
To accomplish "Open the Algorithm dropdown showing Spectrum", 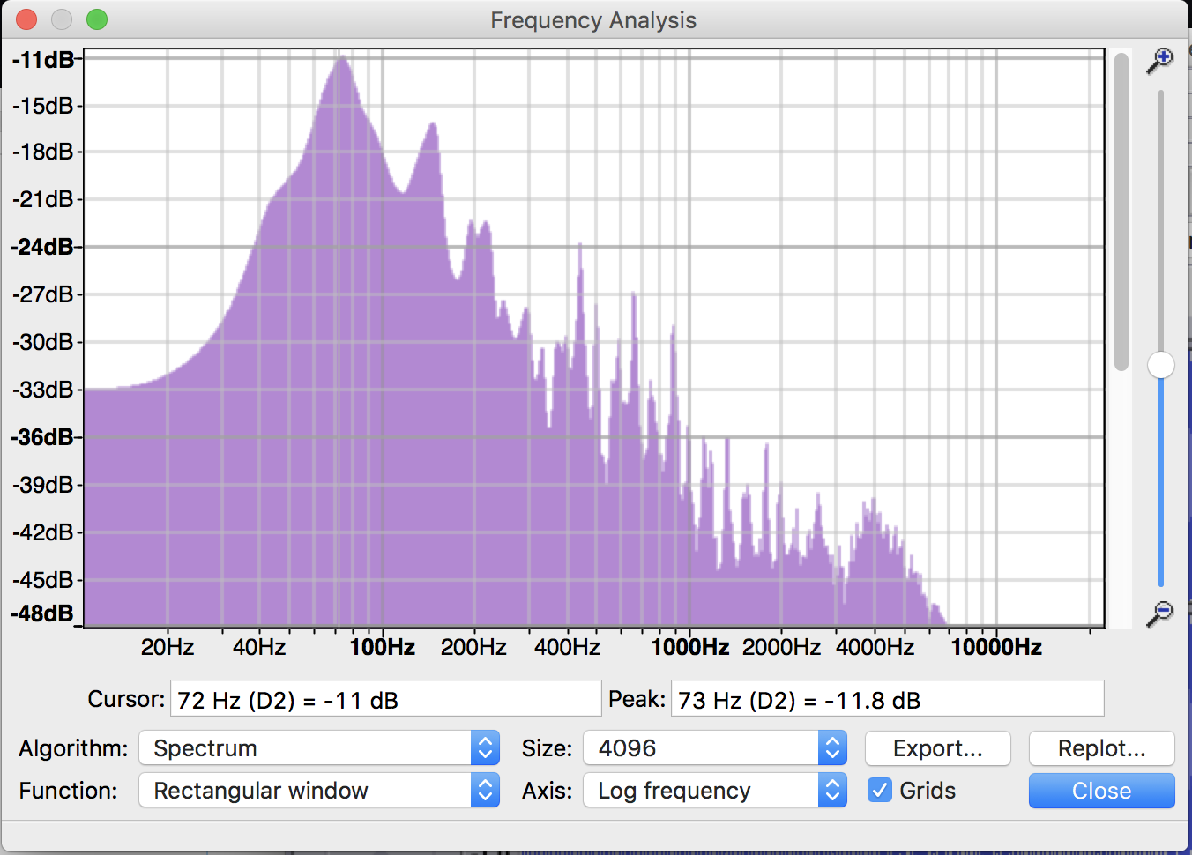I will (x=319, y=748).
